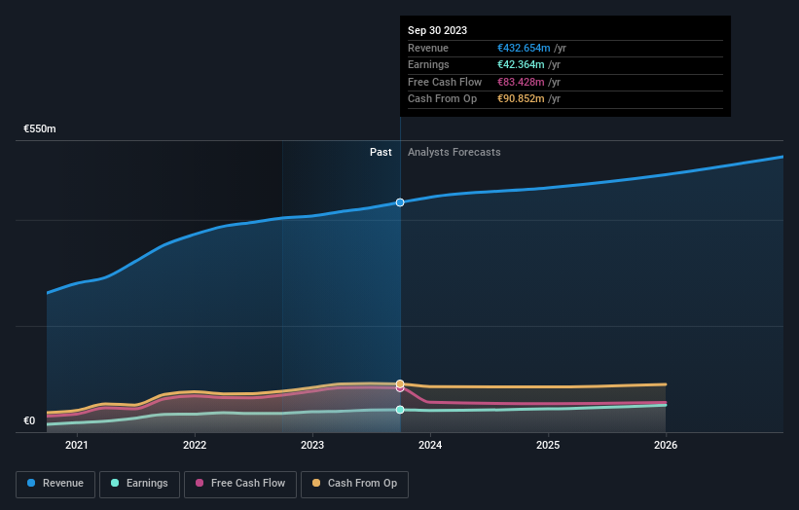Click the 2023 x-axis label
799x510 pixels.
[312, 445]
